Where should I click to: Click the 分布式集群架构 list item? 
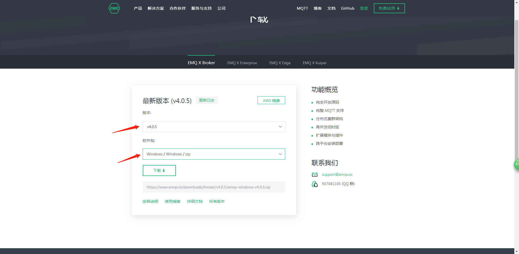pyautogui.click(x=329, y=119)
